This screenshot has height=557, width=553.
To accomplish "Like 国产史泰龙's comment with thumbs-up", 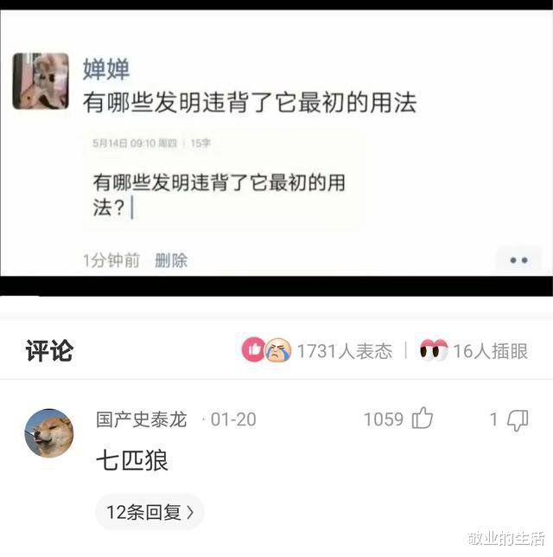I will click(423, 418).
